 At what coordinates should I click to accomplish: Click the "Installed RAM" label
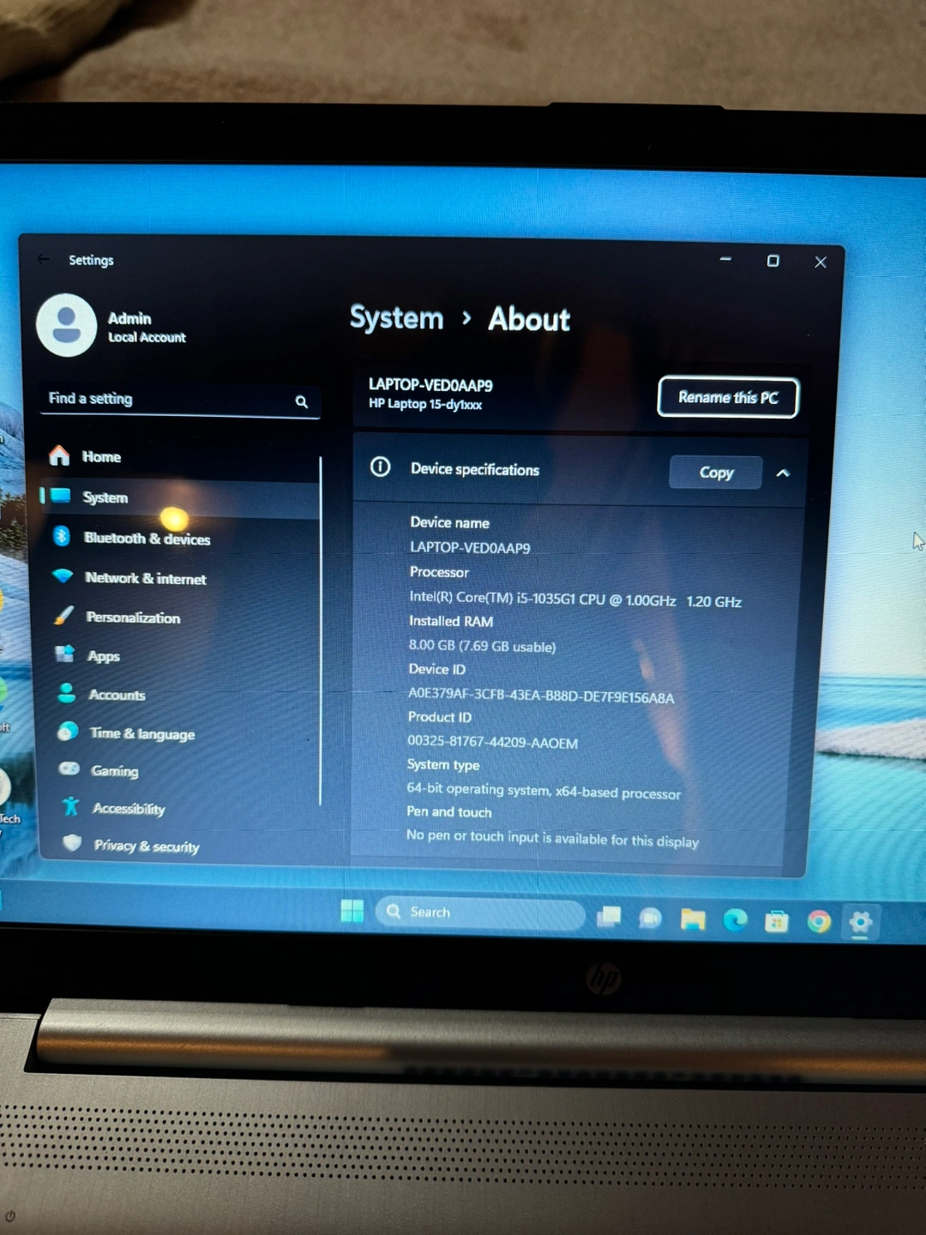coord(451,621)
